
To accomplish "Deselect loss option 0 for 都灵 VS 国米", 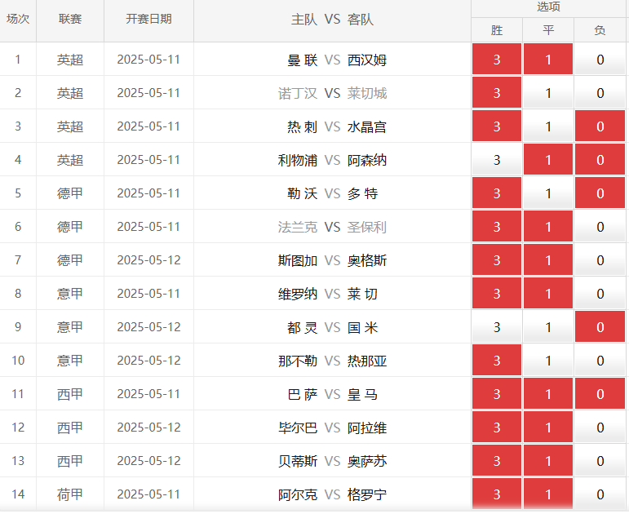I will pyautogui.click(x=600, y=327).
